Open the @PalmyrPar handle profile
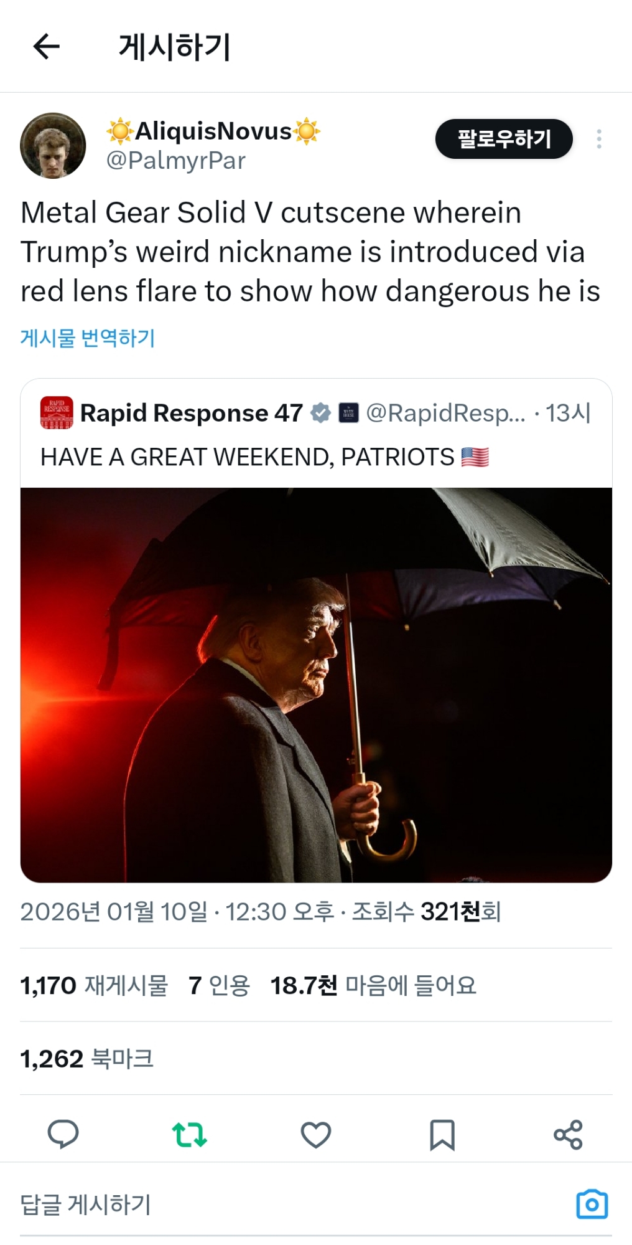The height and width of the screenshot is (1245, 632). click(x=176, y=161)
